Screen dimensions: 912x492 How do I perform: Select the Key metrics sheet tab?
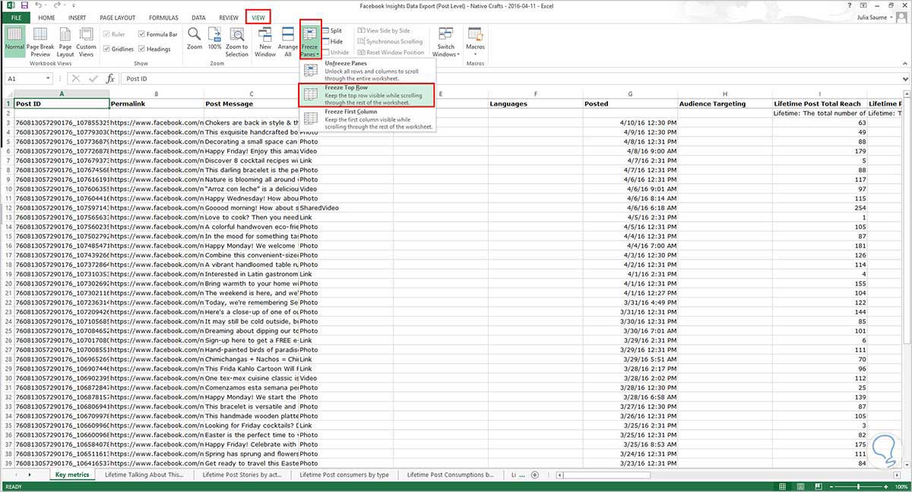72,475
